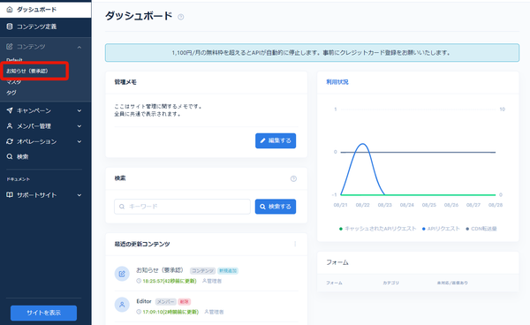Toggle the CDN転送量 chart legend
530x325 pixels.
click(481, 229)
